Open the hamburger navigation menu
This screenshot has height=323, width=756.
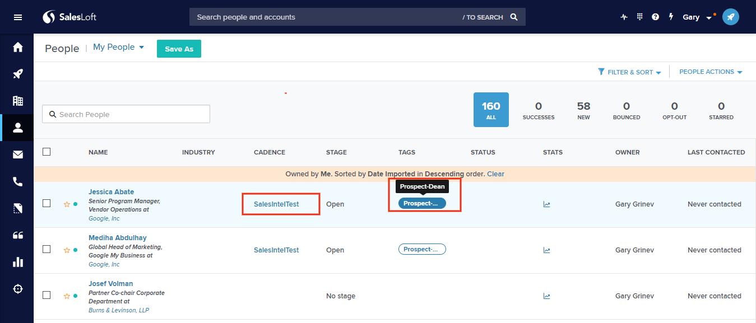[18, 17]
